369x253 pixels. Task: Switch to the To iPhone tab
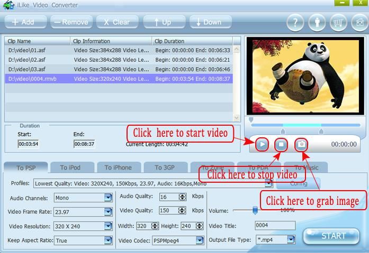[119, 167]
